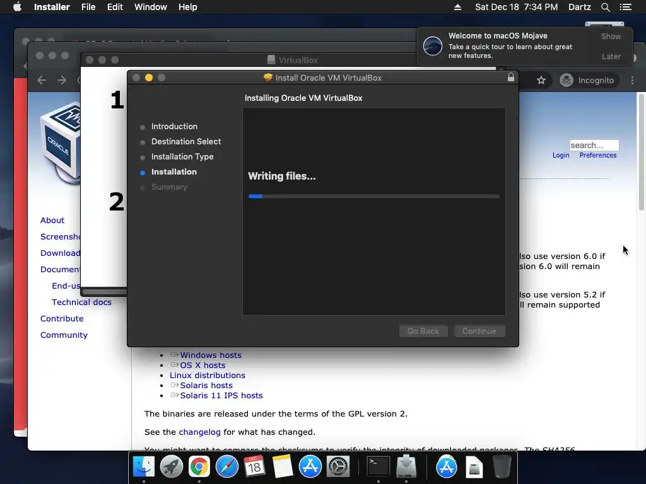
Task: Open the Contribute link
Action: click(62, 318)
